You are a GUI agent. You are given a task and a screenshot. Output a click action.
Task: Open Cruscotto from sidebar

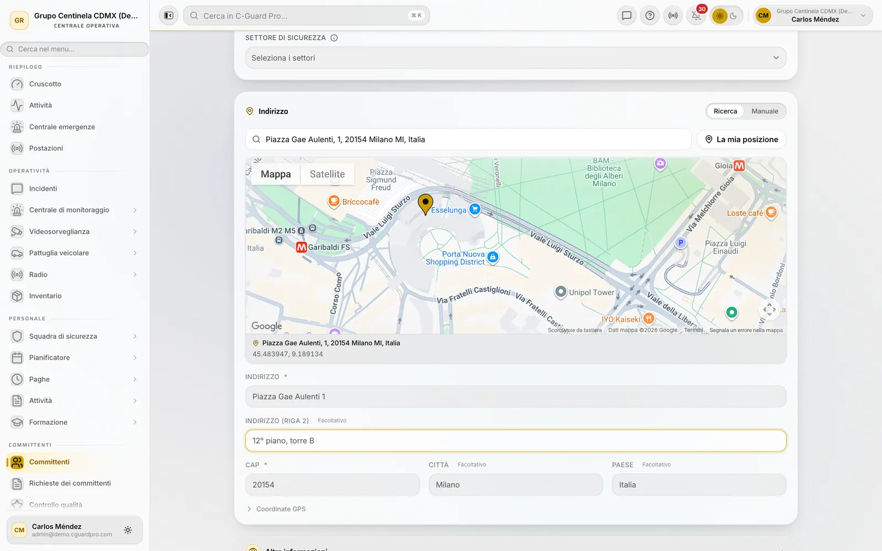(x=74, y=84)
